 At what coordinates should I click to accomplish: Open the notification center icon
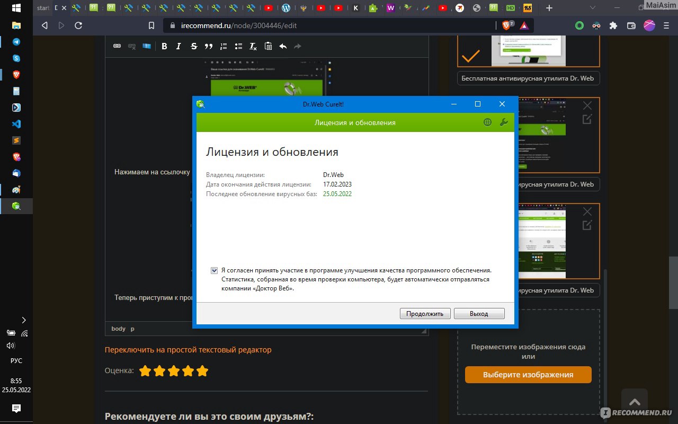16,408
